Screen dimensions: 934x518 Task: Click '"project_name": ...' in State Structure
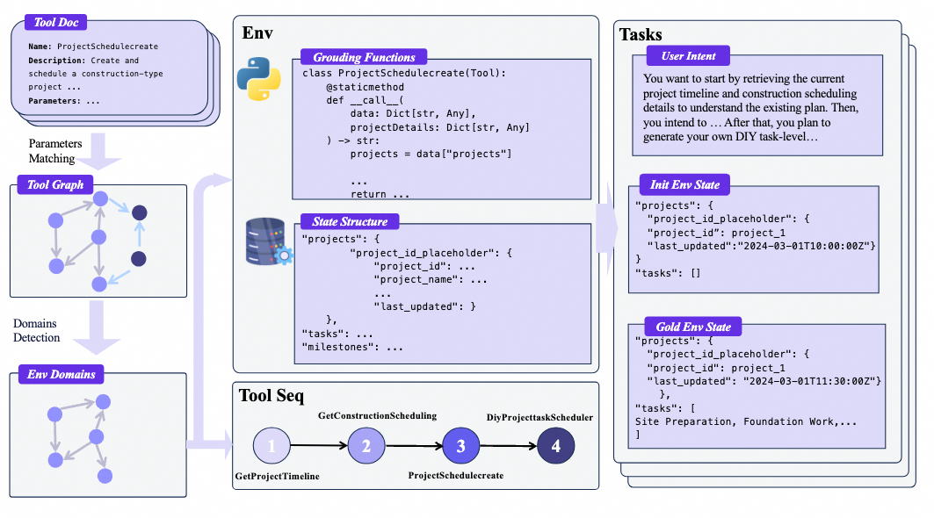click(430, 280)
